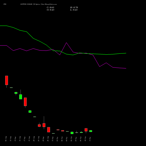Click the 08 Sep date label

pos(81,139)
